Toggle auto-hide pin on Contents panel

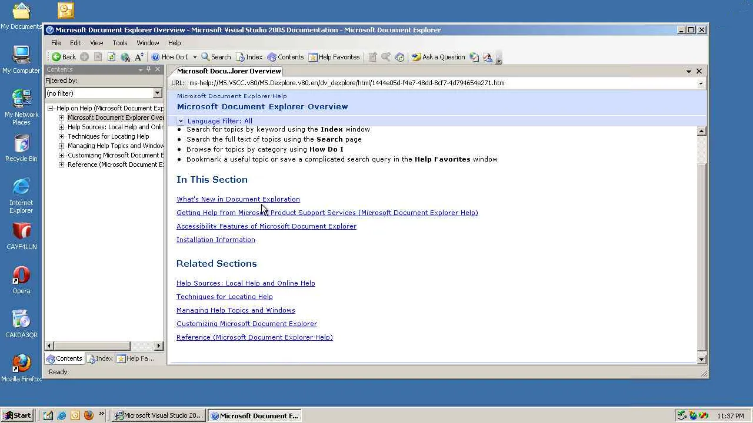click(149, 69)
